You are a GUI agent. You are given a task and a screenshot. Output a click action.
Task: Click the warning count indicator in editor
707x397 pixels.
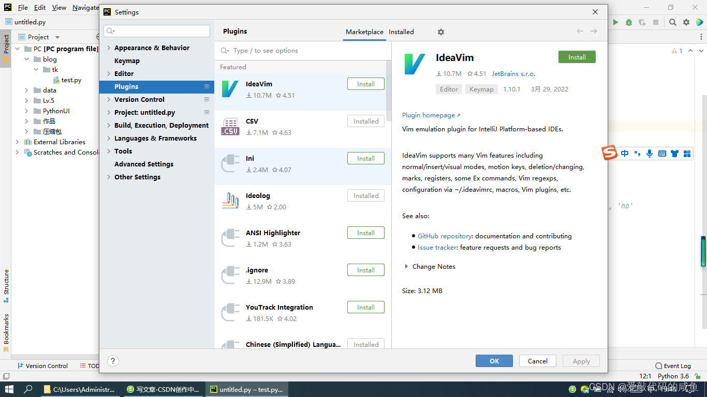click(x=677, y=51)
